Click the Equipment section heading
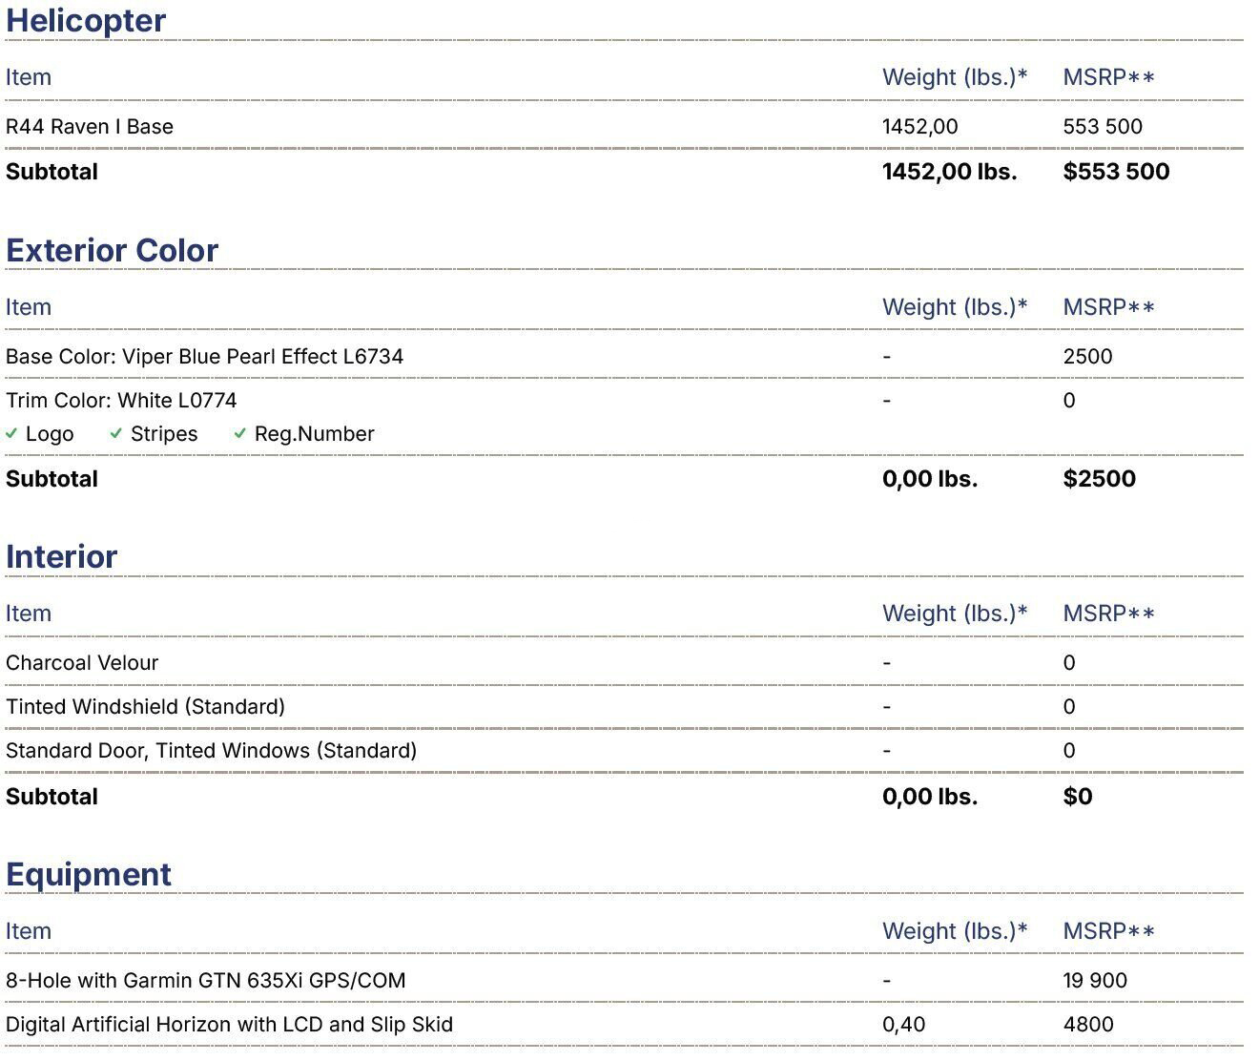The width and height of the screenshot is (1259, 1061). (x=89, y=874)
